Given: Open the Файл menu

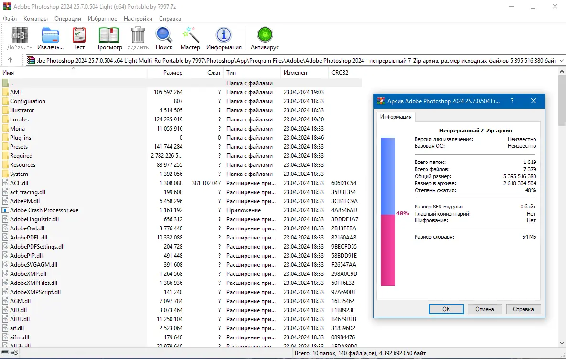Looking at the screenshot, I should click(x=10, y=19).
